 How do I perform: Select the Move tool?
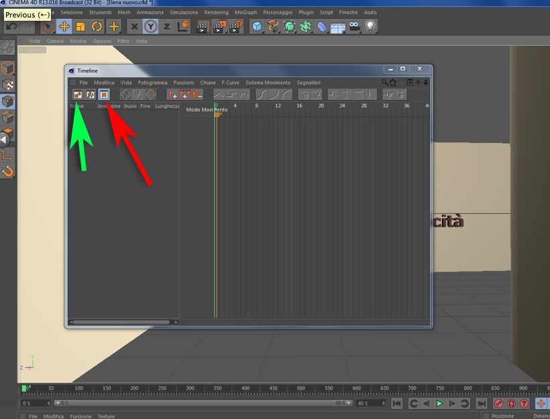(64, 26)
